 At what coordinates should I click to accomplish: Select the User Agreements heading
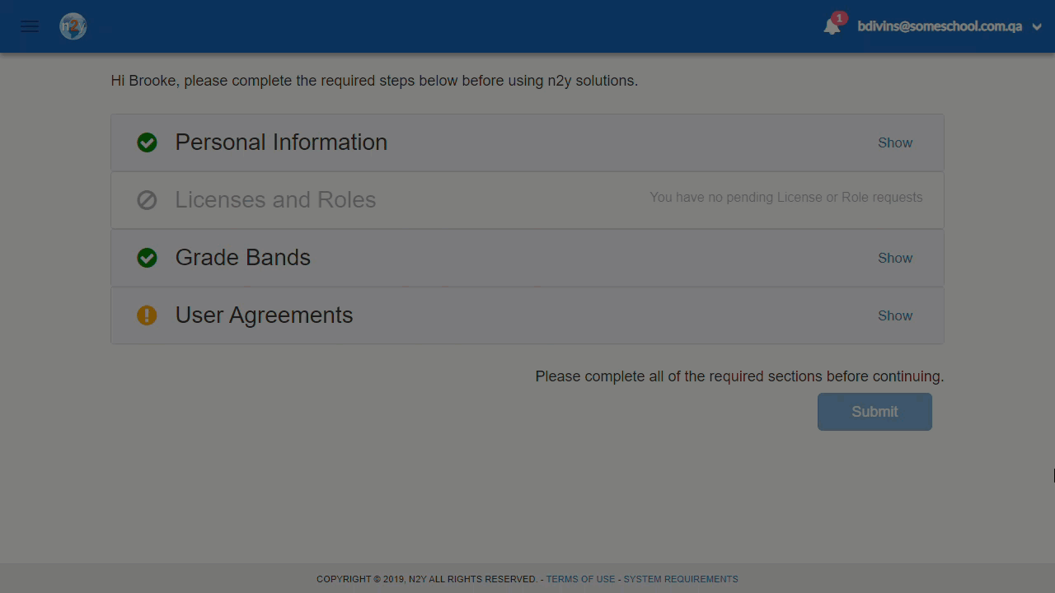pos(264,315)
